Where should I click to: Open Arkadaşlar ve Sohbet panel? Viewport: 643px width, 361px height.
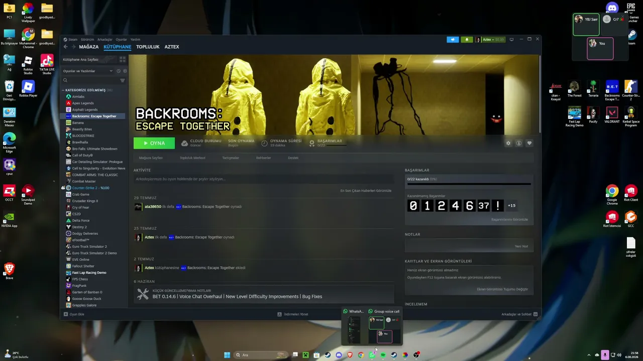(519, 314)
